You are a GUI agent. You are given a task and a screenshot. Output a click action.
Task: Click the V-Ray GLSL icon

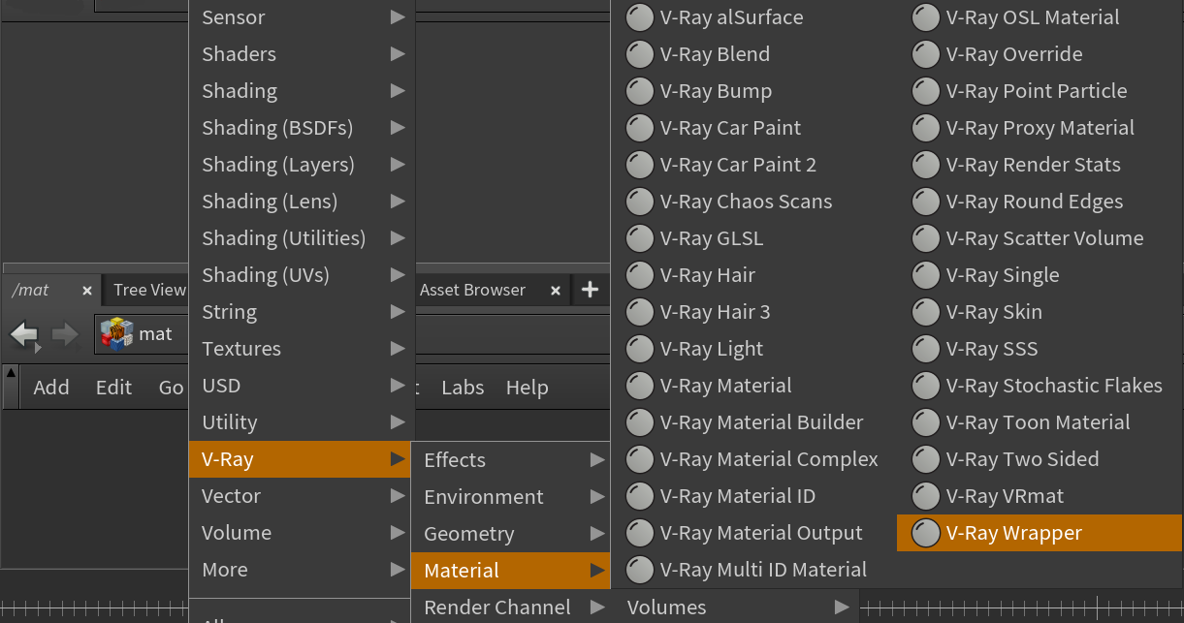coord(639,238)
